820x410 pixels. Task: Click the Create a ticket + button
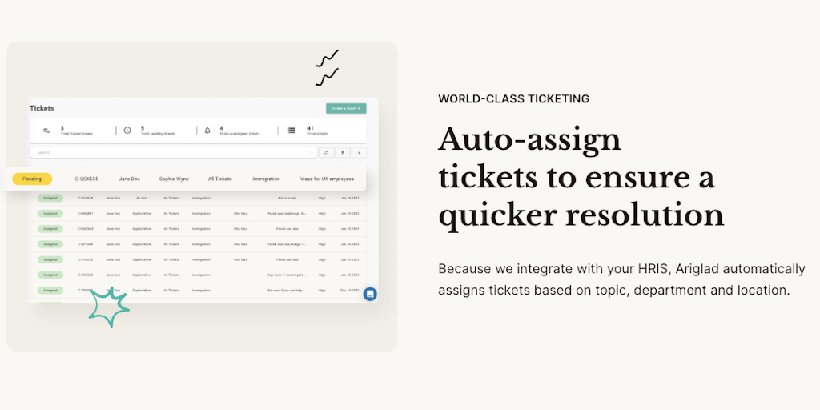346,108
